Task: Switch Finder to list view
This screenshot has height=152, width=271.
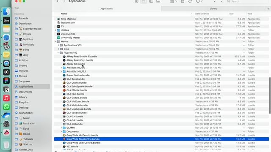Action: click(x=144, y=1)
